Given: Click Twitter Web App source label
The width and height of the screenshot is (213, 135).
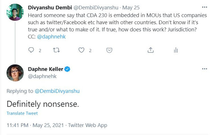Looking at the screenshot, I should click(88, 125).
